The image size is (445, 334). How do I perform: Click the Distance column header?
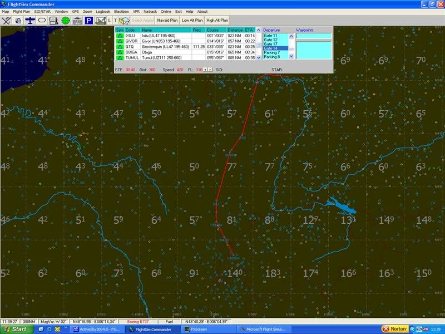tap(235, 30)
